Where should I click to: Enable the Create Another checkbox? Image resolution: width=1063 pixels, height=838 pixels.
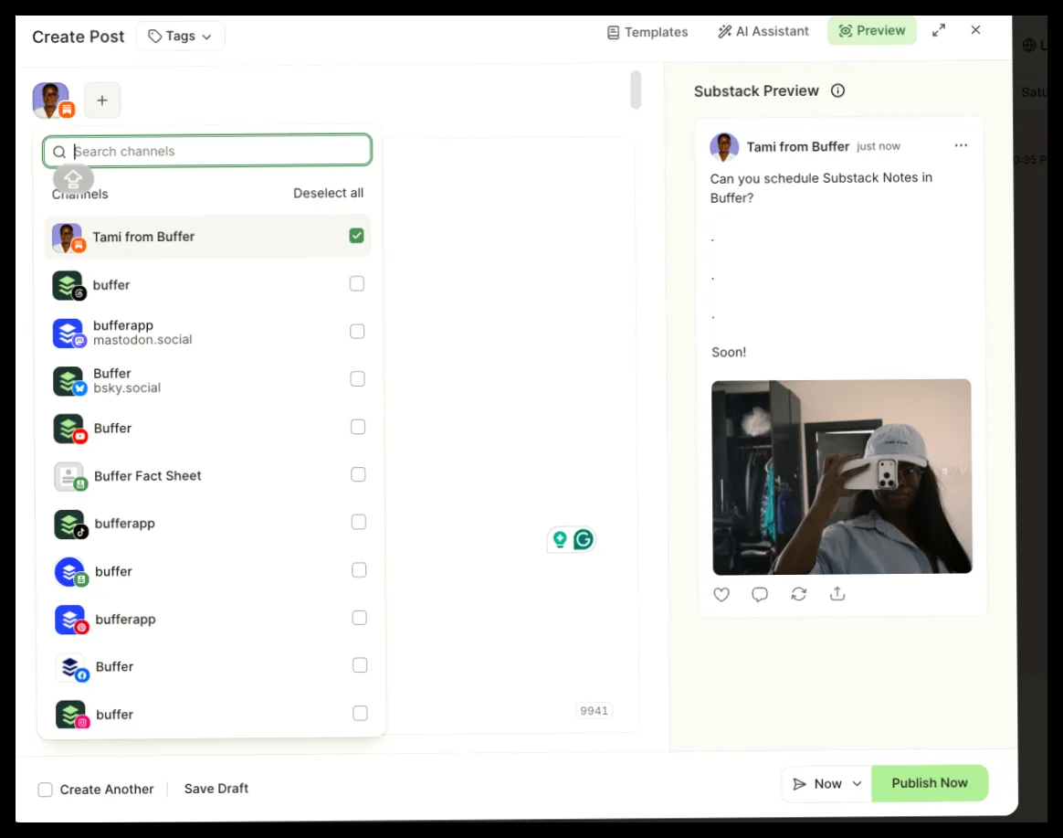point(46,790)
